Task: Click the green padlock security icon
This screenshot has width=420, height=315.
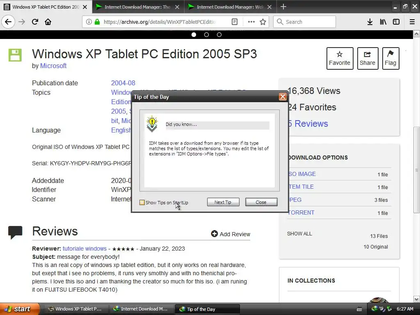Action: click(97, 22)
